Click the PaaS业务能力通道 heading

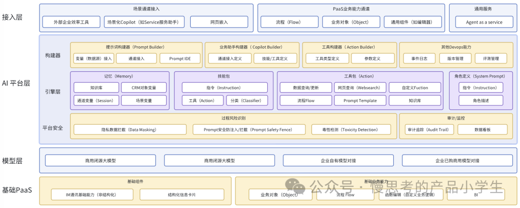click(351, 9)
